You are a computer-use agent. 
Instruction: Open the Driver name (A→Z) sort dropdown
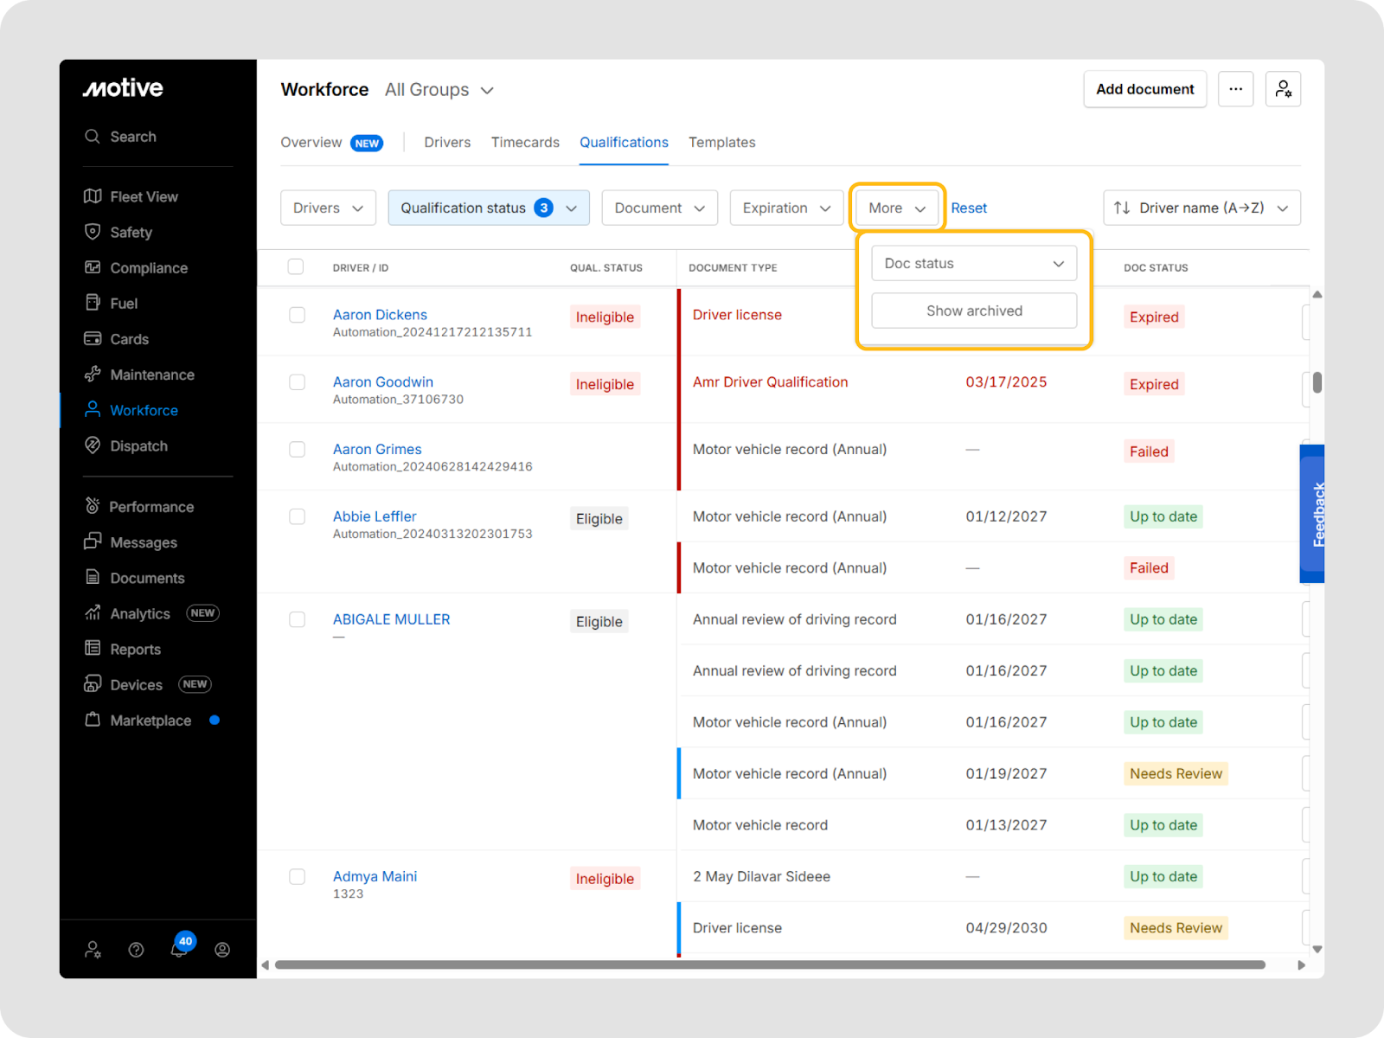tap(1201, 208)
